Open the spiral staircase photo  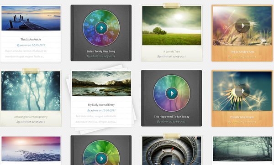tap(172, 151)
